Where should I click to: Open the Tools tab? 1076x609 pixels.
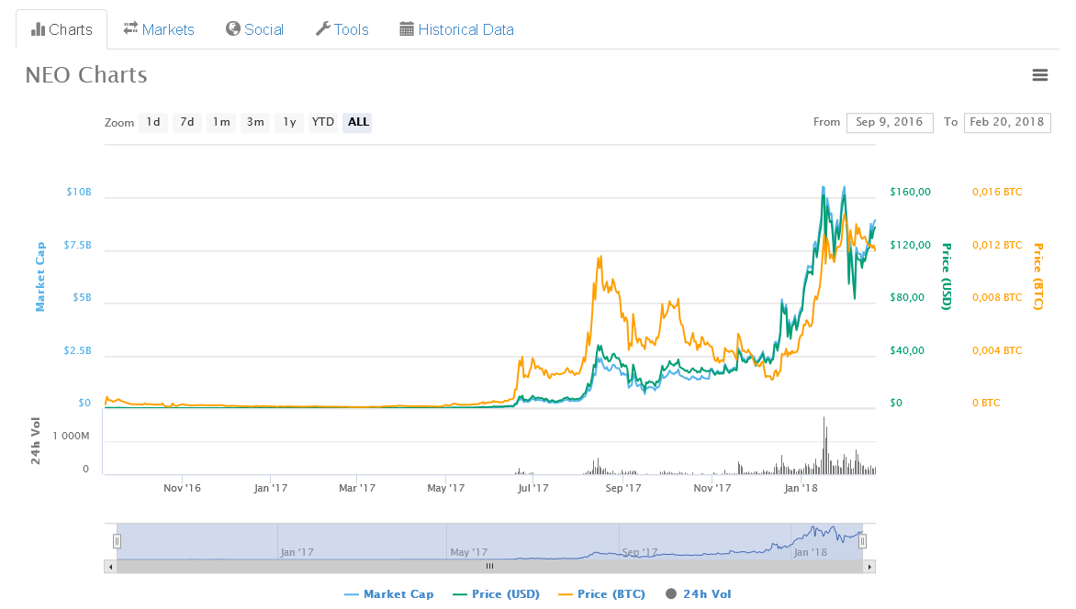click(x=342, y=29)
